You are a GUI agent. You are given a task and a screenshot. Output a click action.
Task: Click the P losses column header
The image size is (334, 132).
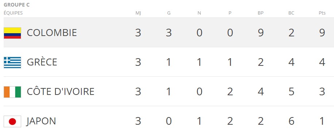230,13
